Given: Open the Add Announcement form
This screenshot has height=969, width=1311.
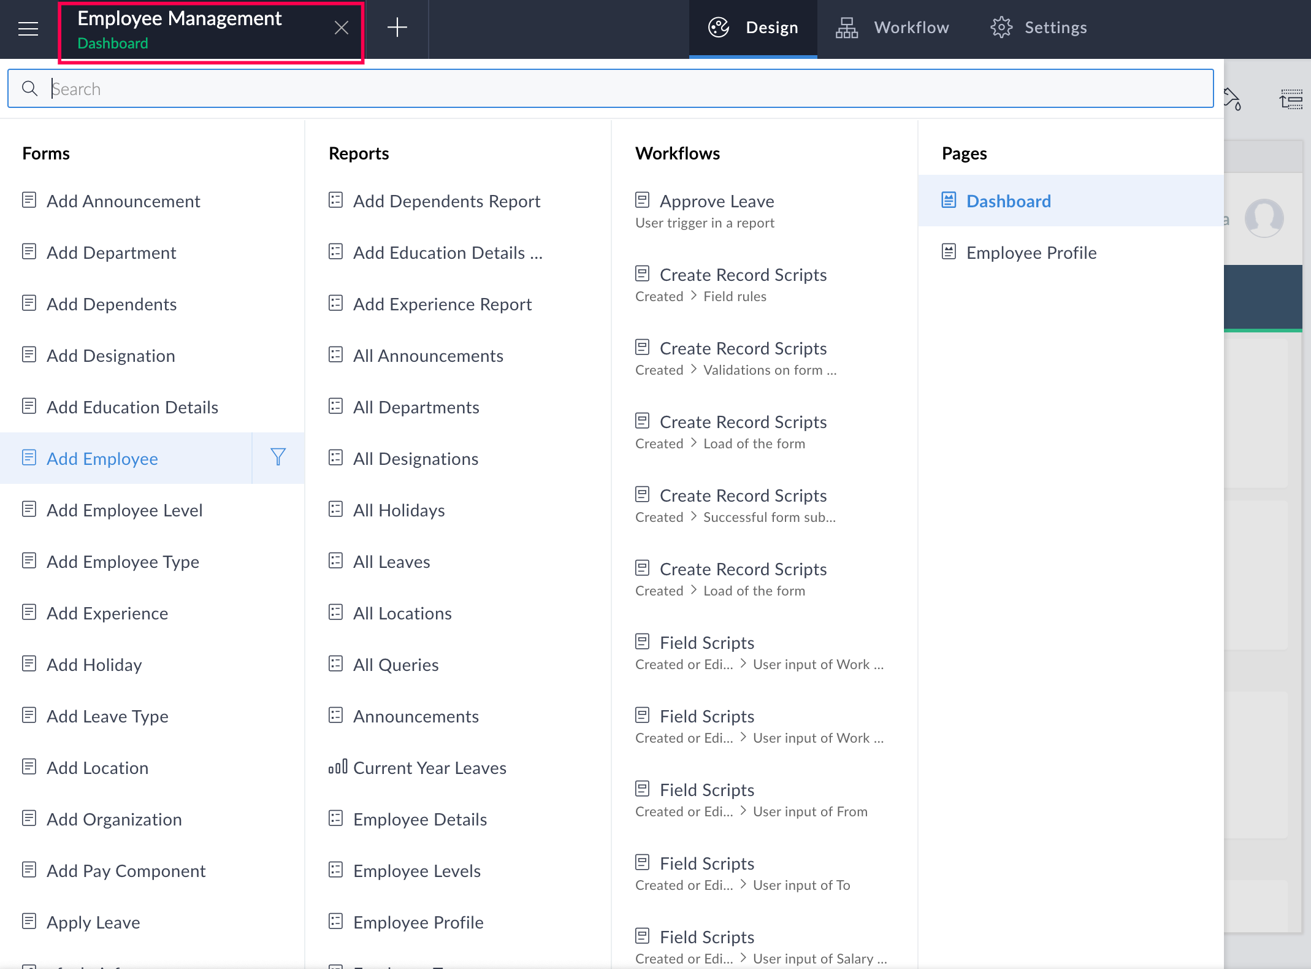Looking at the screenshot, I should [x=123, y=201].
